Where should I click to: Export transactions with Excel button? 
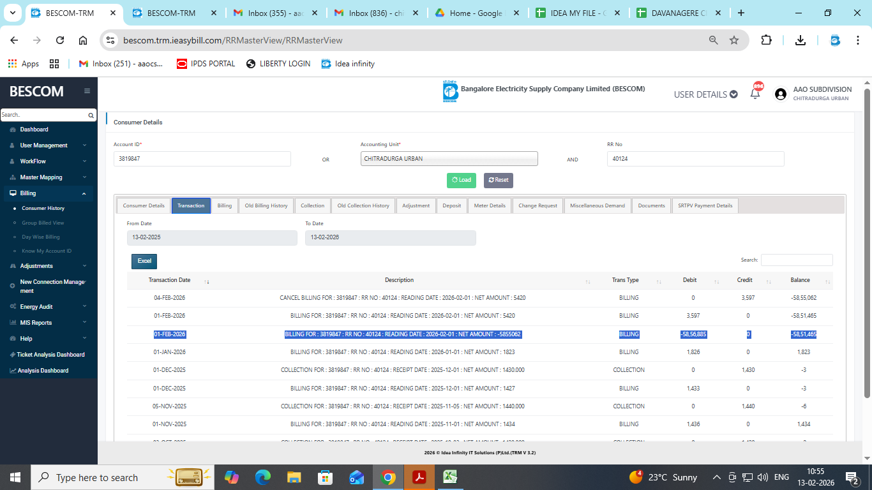tap(144, 261)
